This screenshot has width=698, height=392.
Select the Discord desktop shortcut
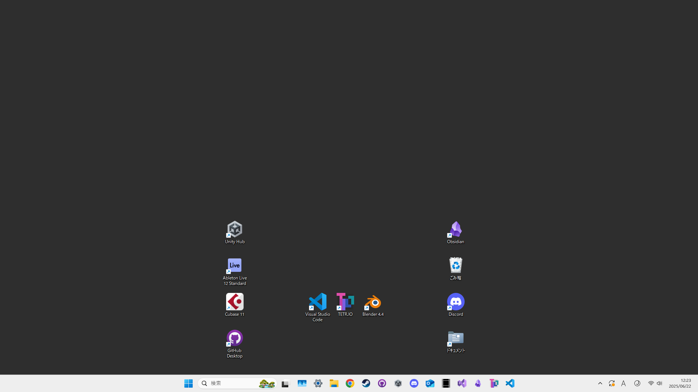tap(456, 305)
